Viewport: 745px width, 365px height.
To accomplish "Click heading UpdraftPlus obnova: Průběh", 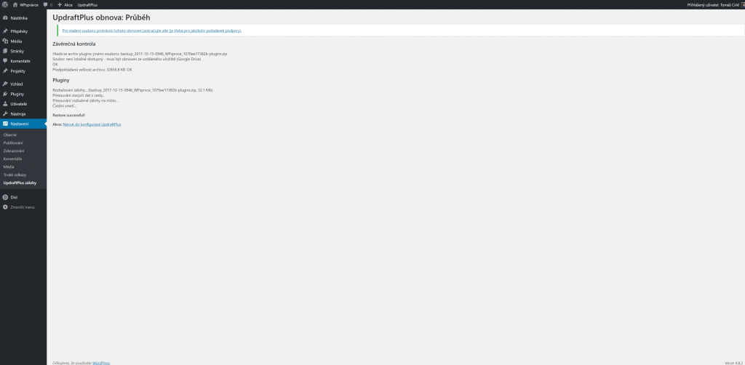I will tap(102, 17).
